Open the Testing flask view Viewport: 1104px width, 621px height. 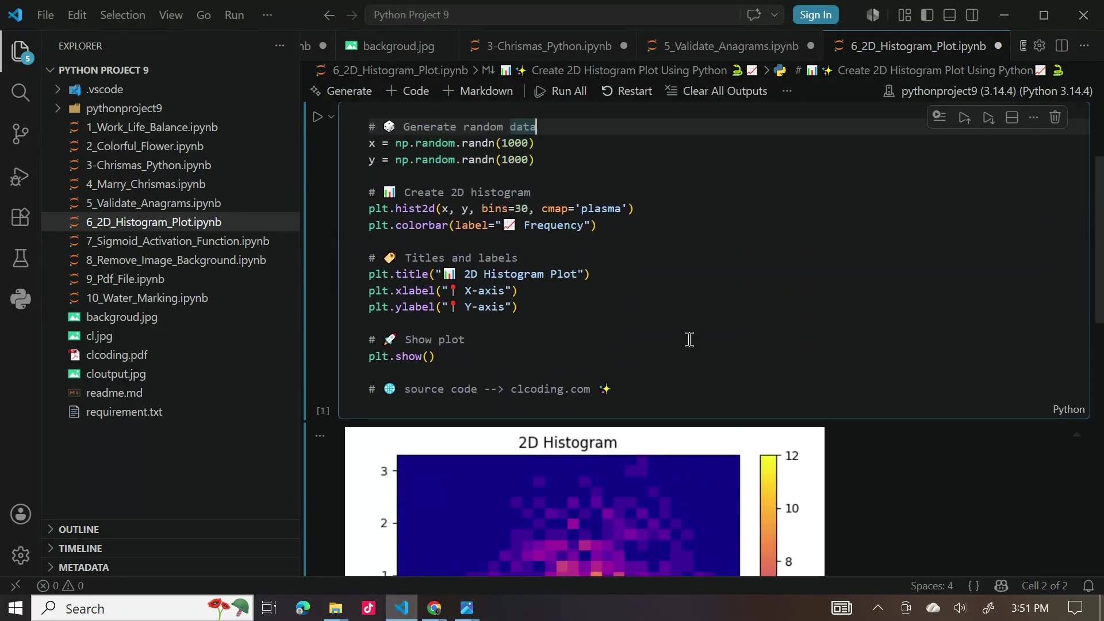tap(21, 258)
